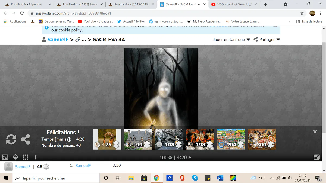The image size is (326, 183).
Task: Reload the current page
Action: 22,13
